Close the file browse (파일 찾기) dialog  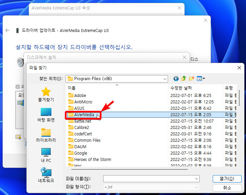click(x=239, y=68)
